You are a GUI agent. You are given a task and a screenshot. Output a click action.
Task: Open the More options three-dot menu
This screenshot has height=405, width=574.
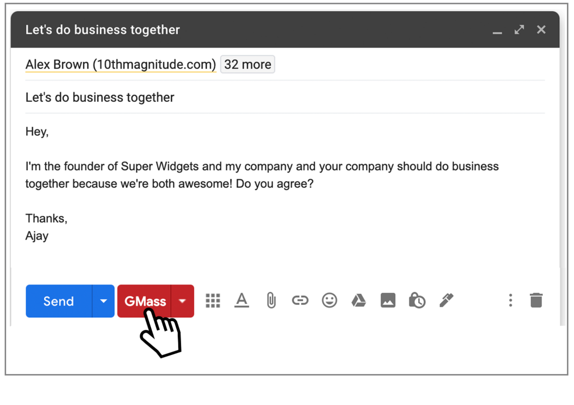tap(510, 301)
